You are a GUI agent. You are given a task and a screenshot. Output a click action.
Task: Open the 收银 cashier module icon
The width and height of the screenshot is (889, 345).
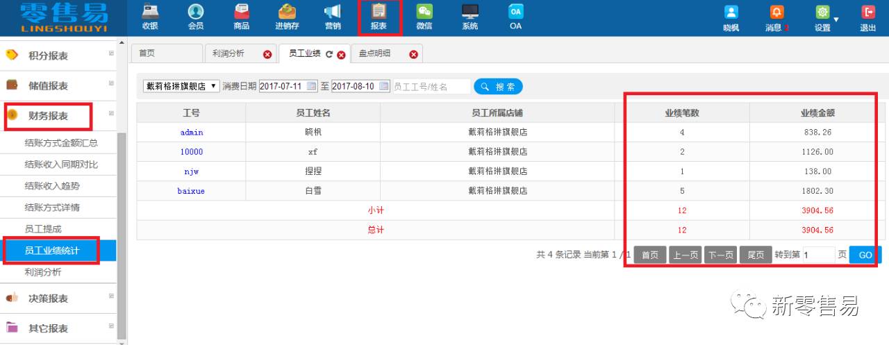pos(150,17)
